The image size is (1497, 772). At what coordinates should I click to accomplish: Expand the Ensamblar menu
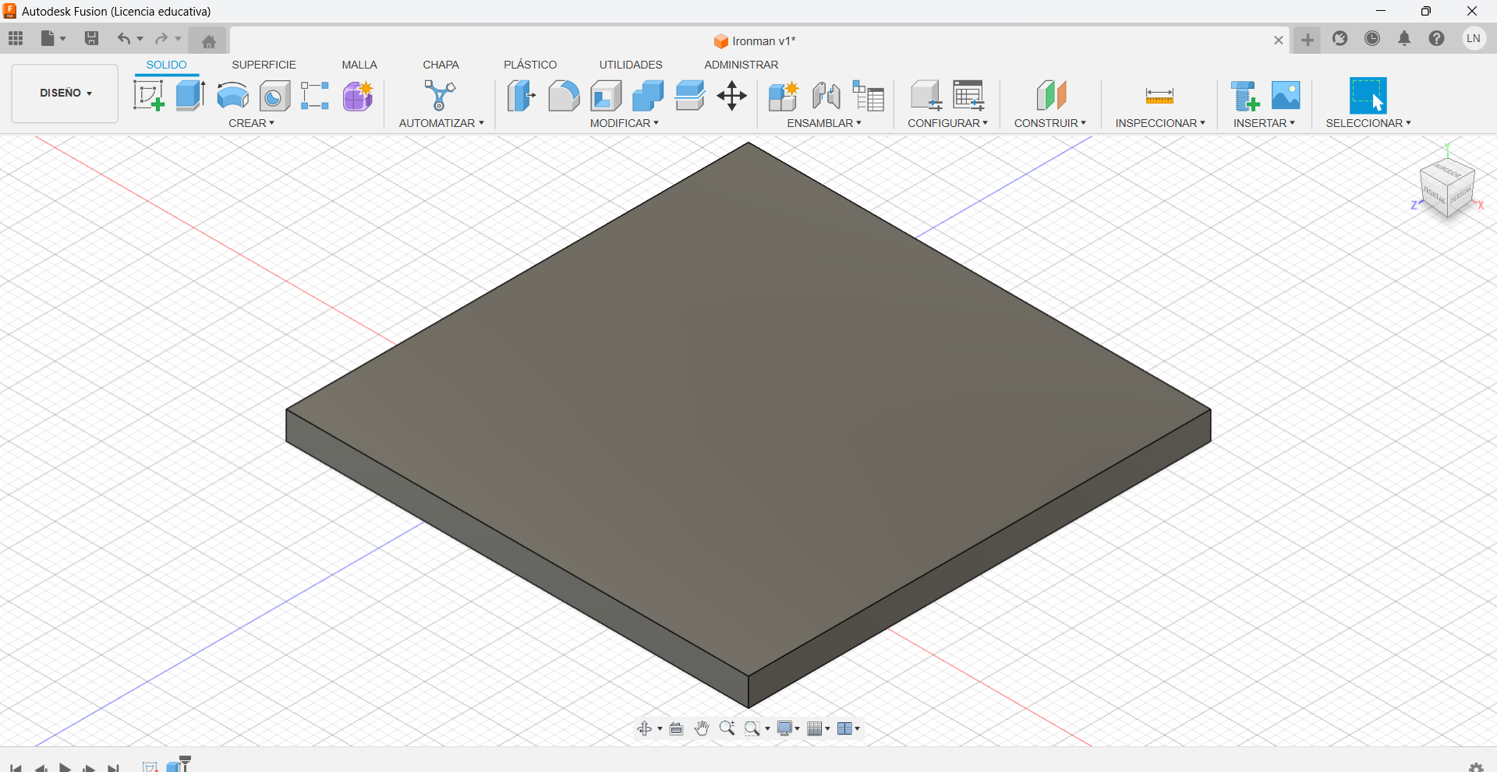coord(824,123)
